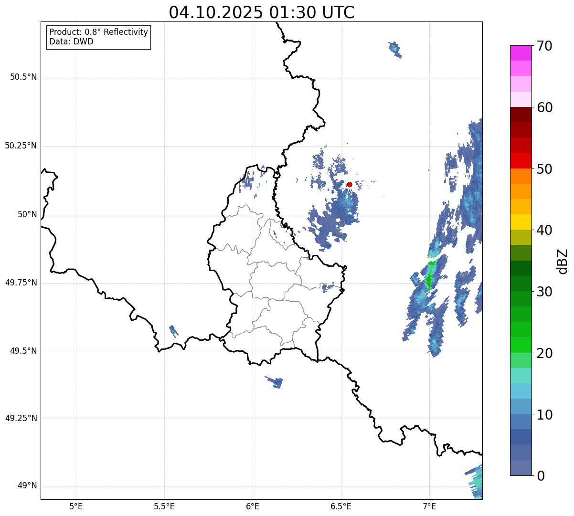Click the 7°E longitude label
Screen dimensions: 574x516
(429, 506)
